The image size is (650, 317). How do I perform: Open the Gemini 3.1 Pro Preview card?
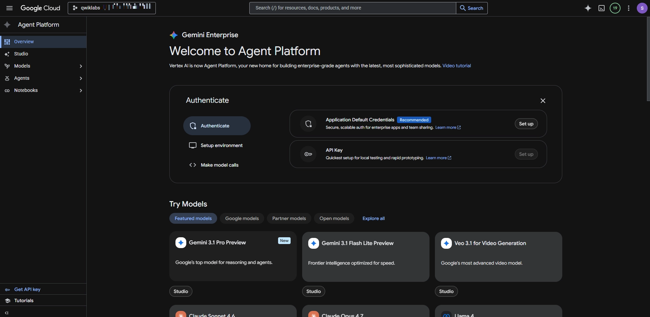click(x=233, y=256)
